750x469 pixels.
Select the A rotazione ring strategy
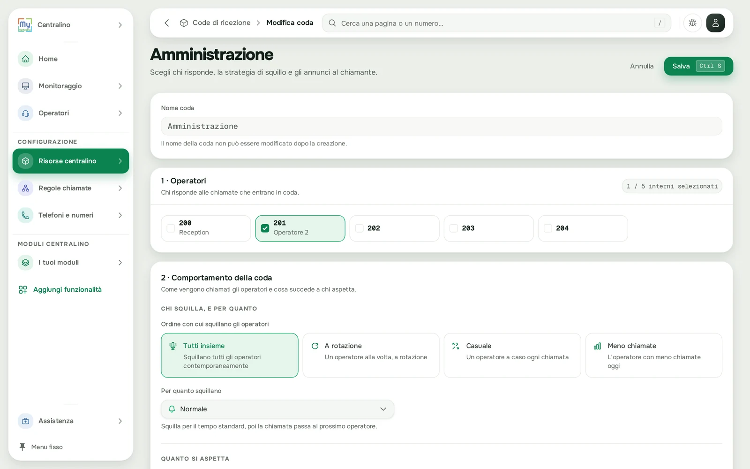click(371, 356)
